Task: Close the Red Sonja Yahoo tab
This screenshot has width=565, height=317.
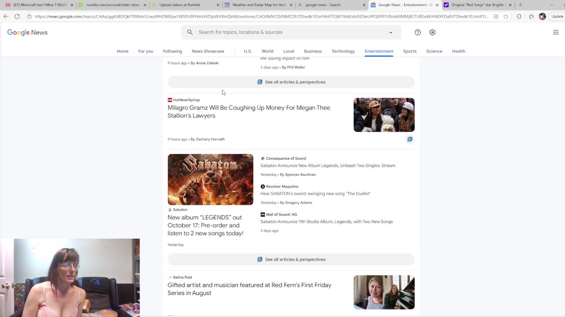Action: tap(510, 5)
